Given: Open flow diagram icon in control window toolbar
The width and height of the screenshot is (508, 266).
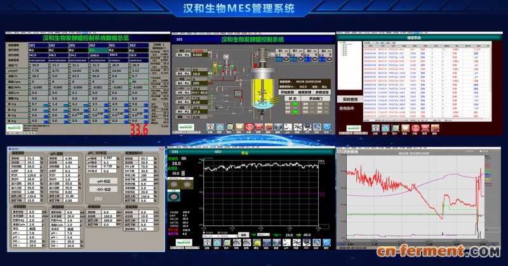Looking at the screenshot, I should tap(220, 127).
